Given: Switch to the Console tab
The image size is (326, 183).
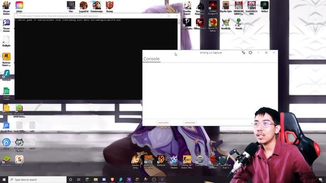Looking at the screenshot, I should tap(152, 59).
